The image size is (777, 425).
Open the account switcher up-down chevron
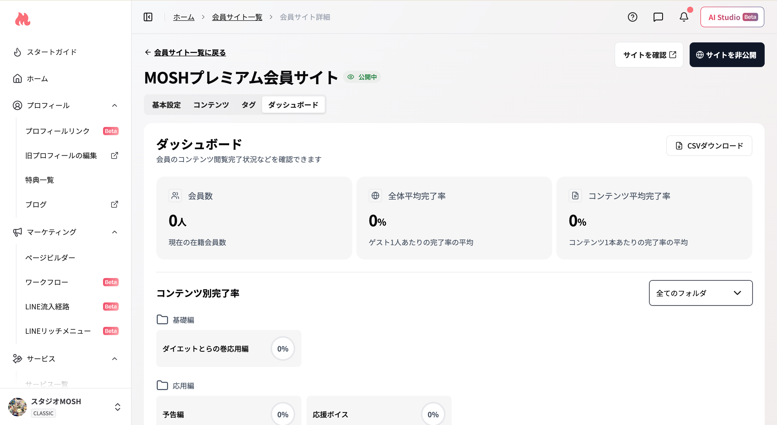pyautogui.click(x=118, y=407)
